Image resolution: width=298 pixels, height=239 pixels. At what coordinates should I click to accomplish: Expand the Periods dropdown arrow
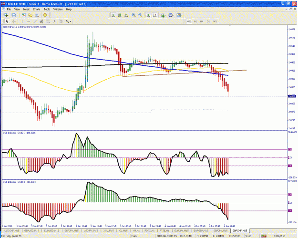click(174, 15)
